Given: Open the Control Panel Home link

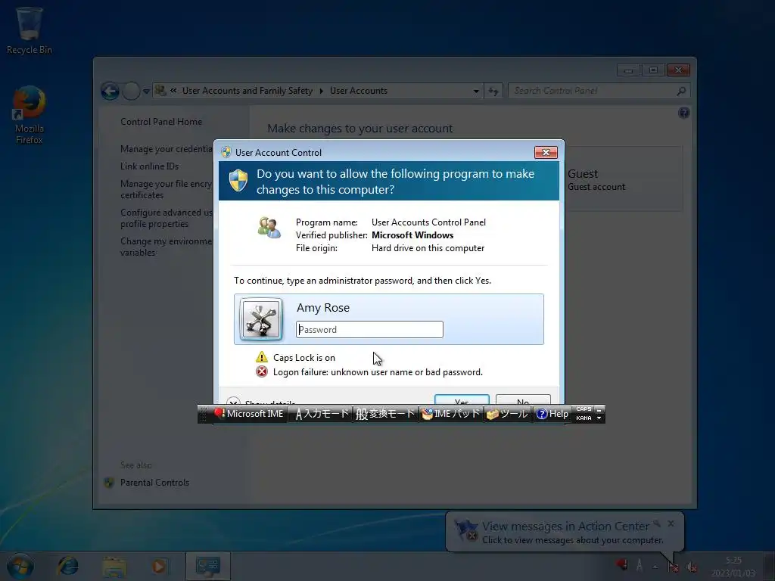Looking at the screenshot, I should [x=161, y=122].
